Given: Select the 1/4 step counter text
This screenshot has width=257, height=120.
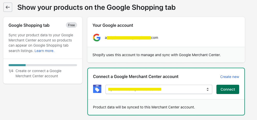Looking at the screenshot, I should tap(11, 71).
